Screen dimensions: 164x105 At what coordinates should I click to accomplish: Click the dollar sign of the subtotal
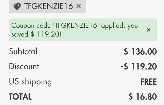click(126, 52)
